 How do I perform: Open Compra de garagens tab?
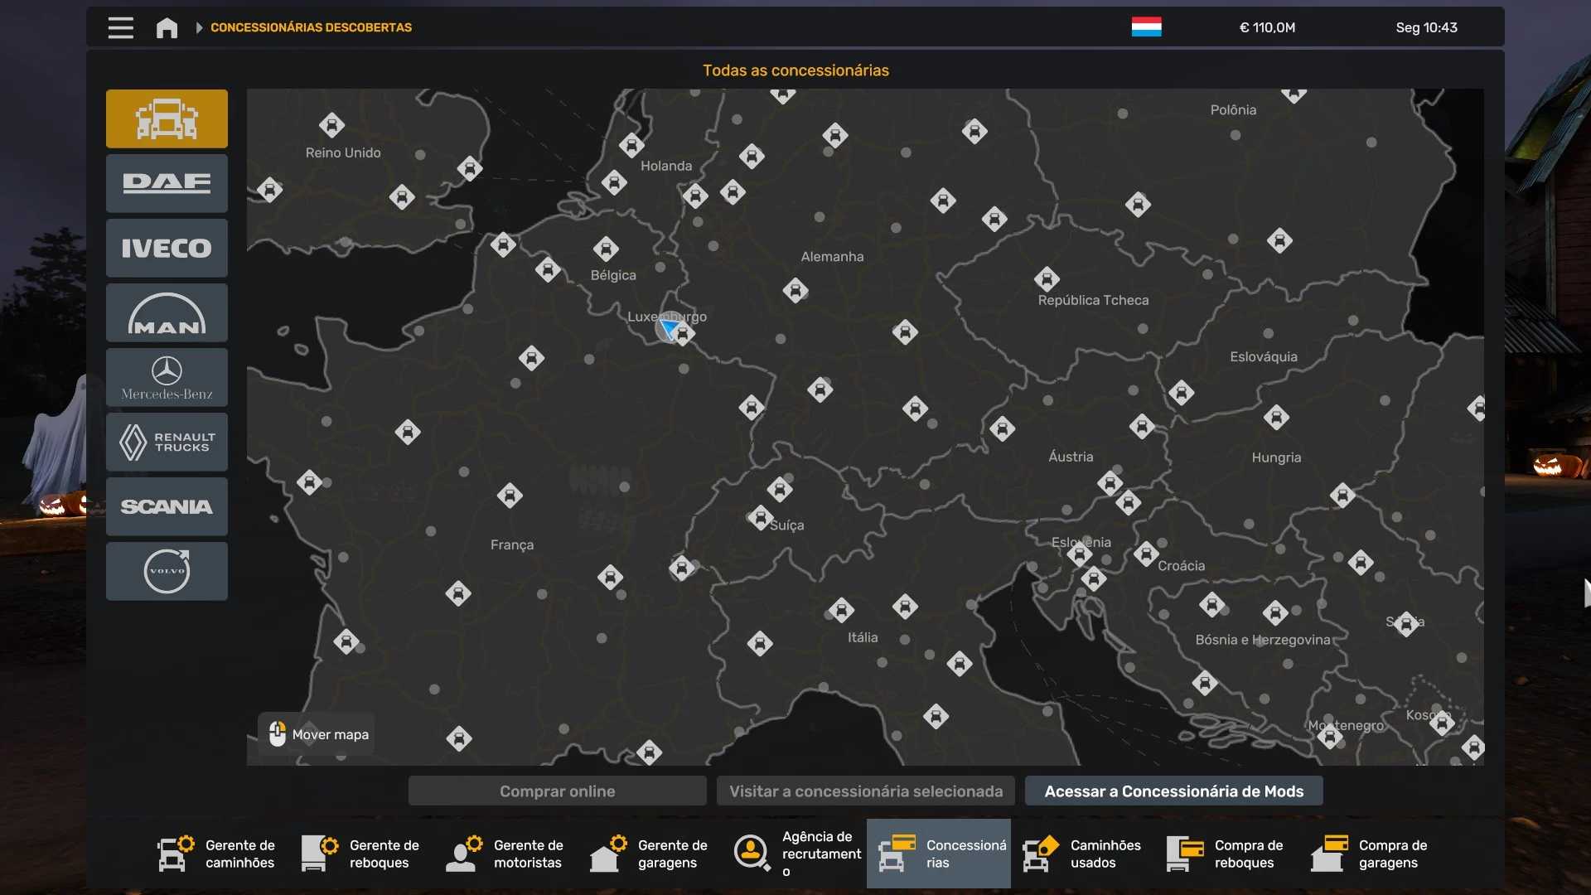[1371, 854]
